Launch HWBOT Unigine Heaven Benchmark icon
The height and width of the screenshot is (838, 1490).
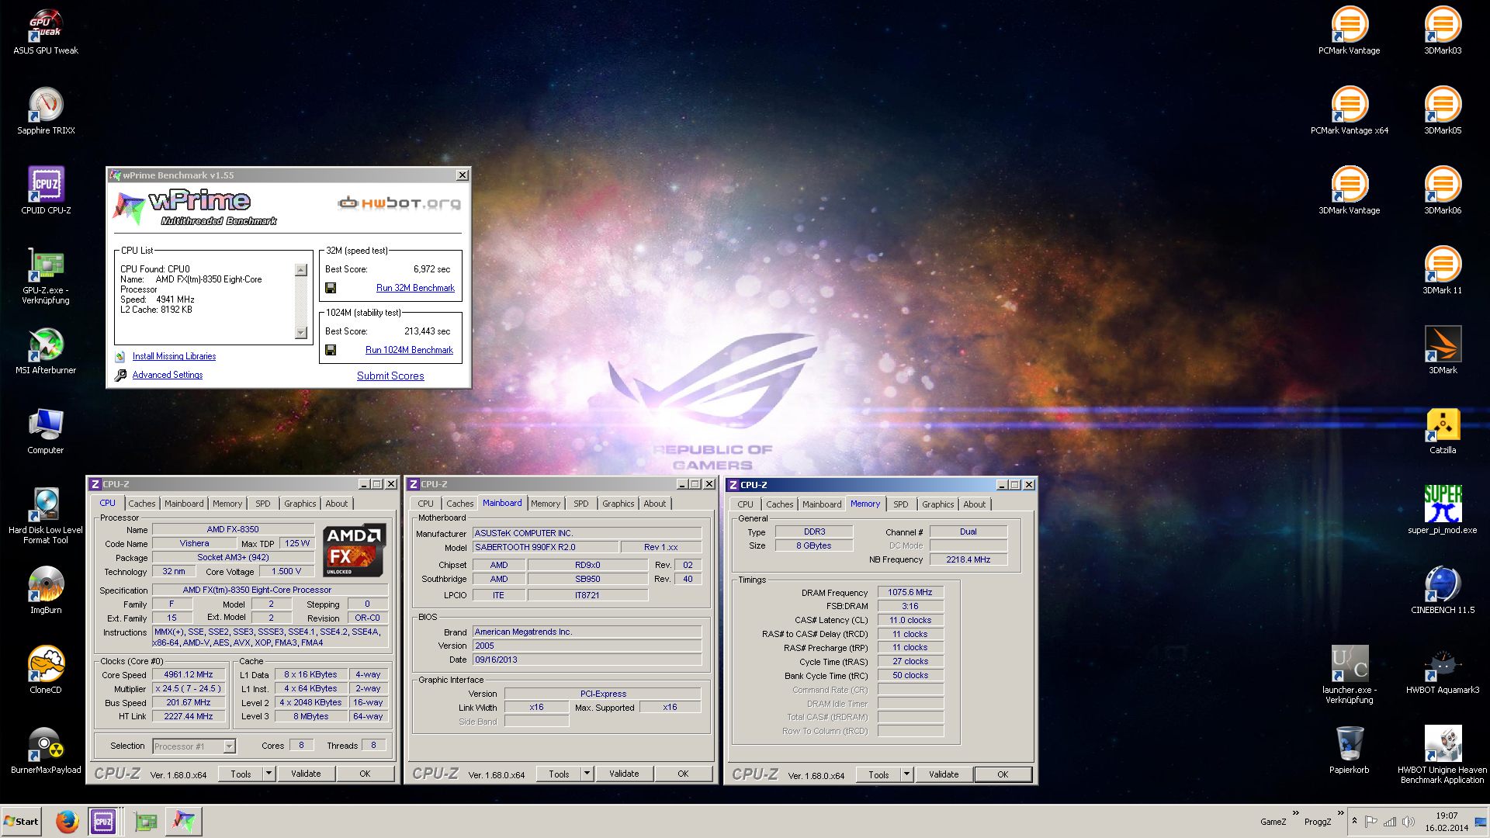(1443, 755)
